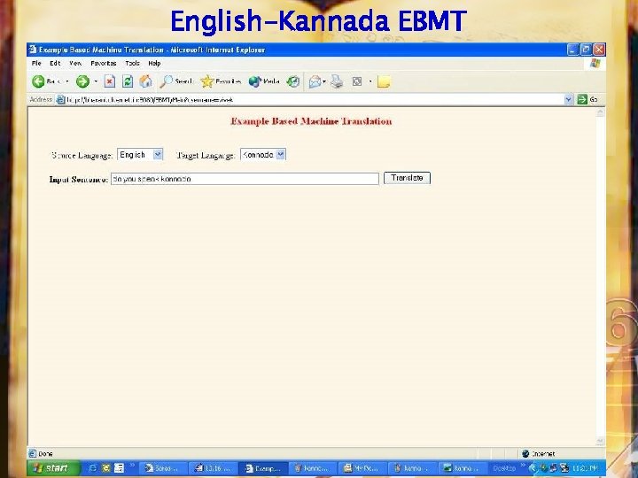Go back with the green Back arrow

[38, 81]
